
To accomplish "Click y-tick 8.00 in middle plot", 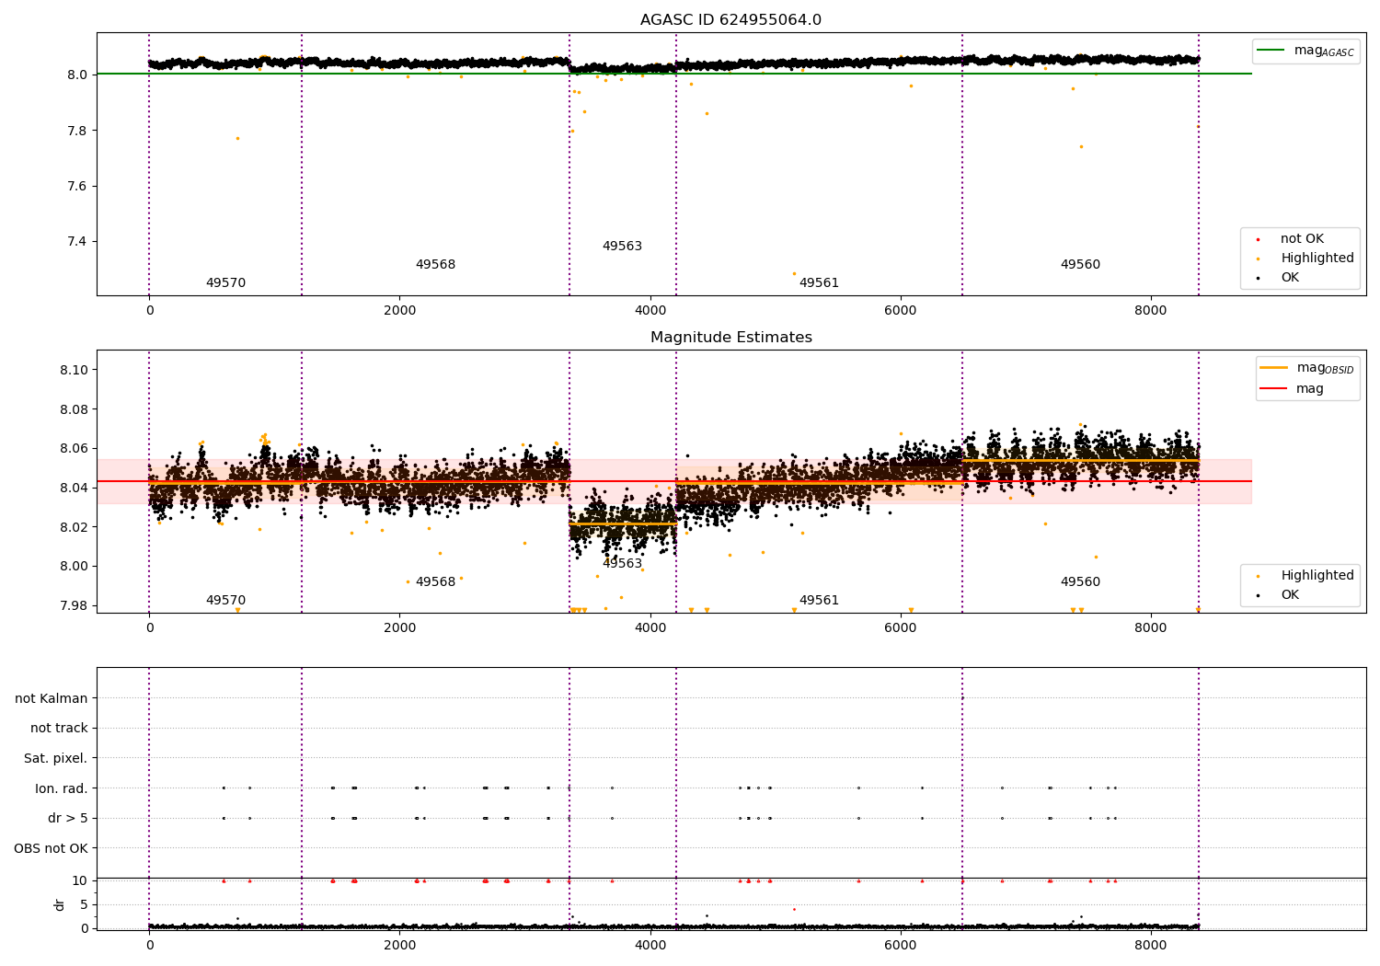I will point(74,567).
